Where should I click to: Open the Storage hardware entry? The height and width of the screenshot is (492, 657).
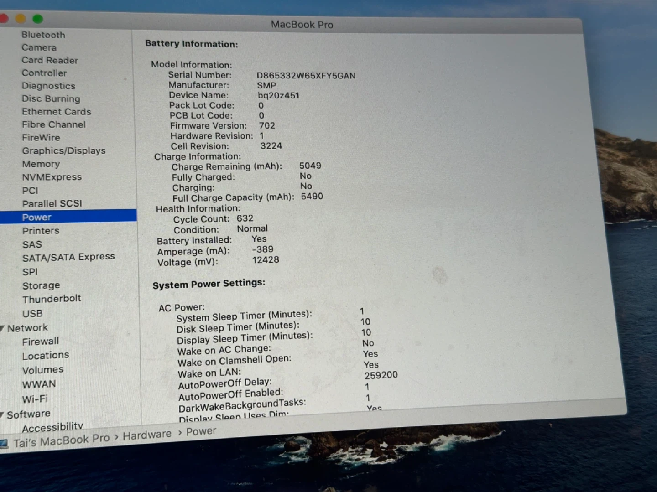click(41, 285)
